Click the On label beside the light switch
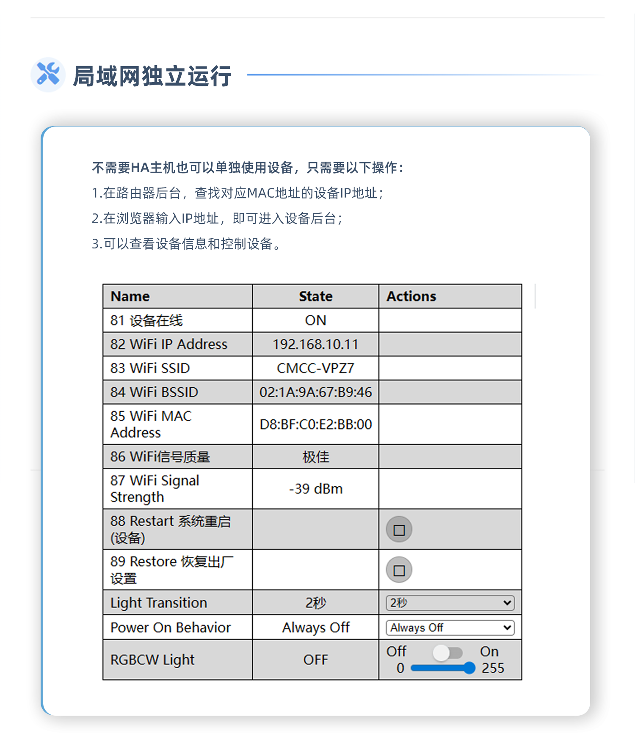The width and height of the screenshot is (635, 747). 489,651
